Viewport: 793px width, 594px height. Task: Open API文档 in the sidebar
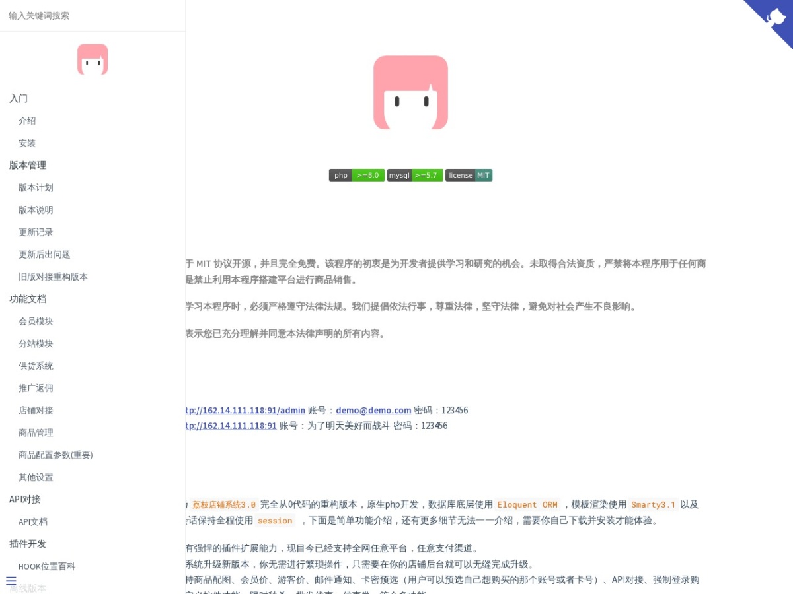[33, 521]
